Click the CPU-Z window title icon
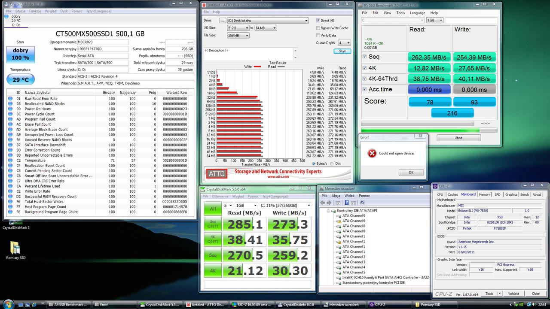 [435, 186]
